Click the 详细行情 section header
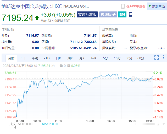The height and width of the screenshot is (134, 167). click(x=8, y=29)
